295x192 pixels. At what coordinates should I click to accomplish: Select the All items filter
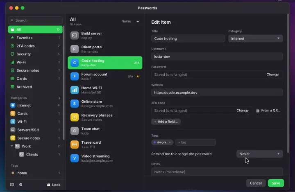[35, 29]
